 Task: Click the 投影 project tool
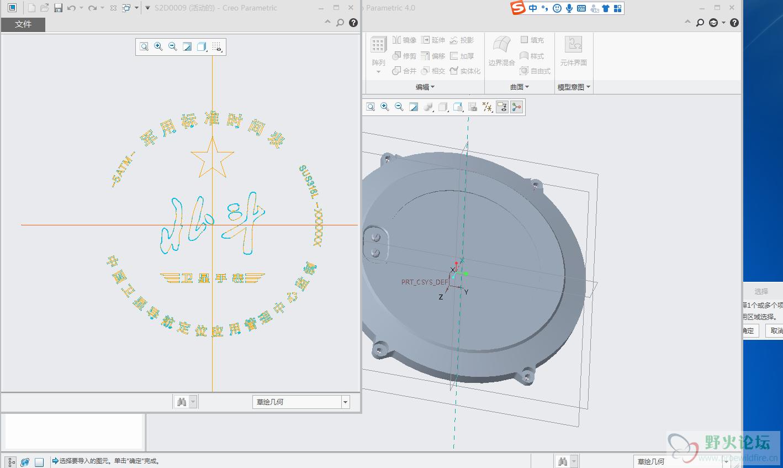pyautogui.click(x=462, y=40)
